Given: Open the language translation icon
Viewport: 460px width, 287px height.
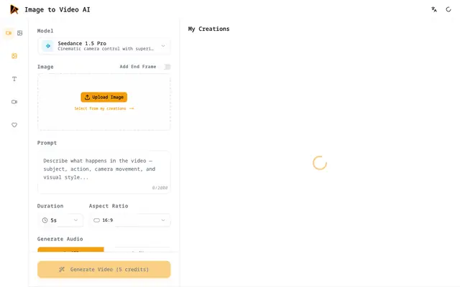Looking at the screenshot, I should (x=434, y=9).
